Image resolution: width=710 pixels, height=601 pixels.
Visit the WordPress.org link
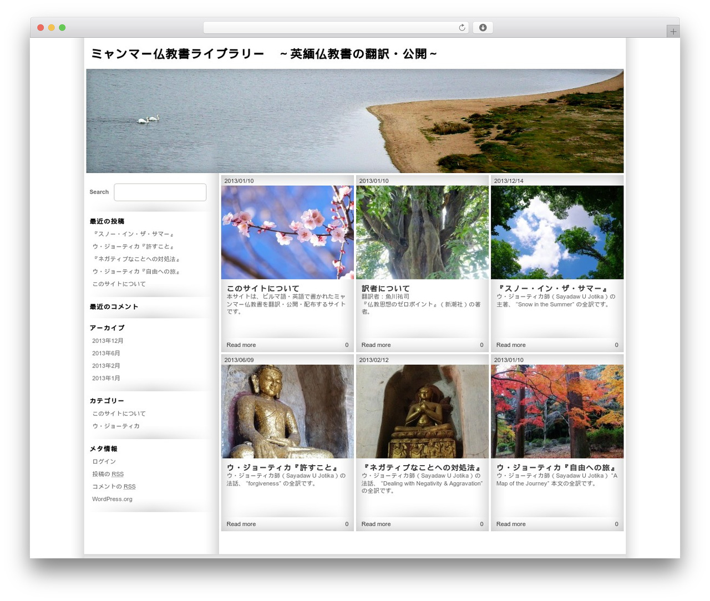pyautogui.click(x=112, y=499)
